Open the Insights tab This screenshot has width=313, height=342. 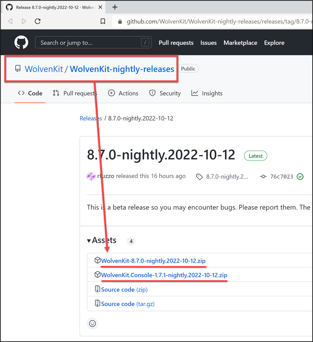click(207, 93)
